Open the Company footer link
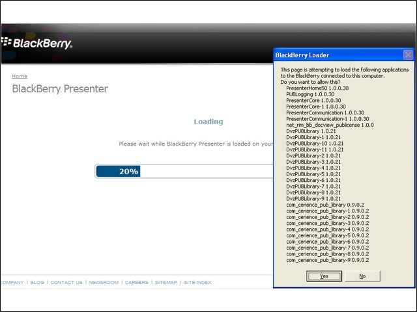417x312 pixels. [x=12, y=282]
